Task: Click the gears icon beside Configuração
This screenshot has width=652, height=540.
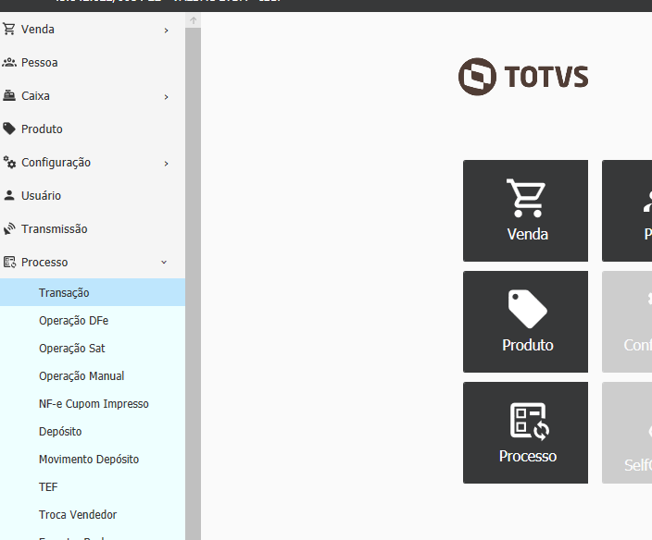Action: click(x=8, y=163)
